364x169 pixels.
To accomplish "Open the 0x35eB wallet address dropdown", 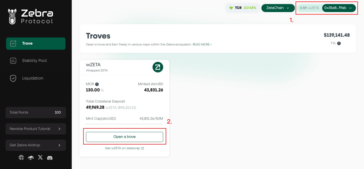I will [339, 8].
